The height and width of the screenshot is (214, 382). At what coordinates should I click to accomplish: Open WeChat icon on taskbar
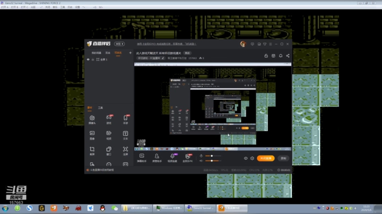coord(115,208)
